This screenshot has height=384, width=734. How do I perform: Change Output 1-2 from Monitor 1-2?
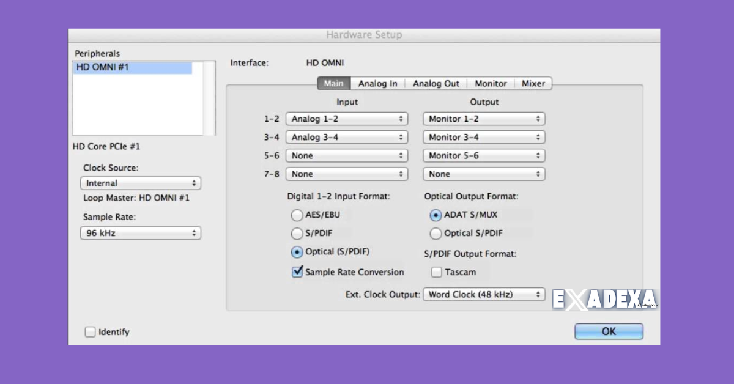click(x=483, y=119)
